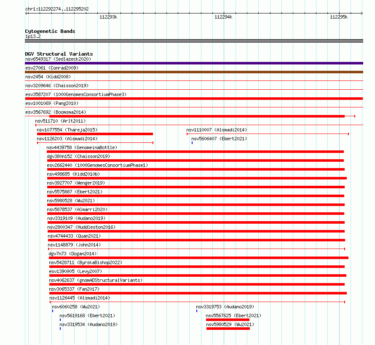This screenshot has width=375, height=345.
Task: Open nsv2454 (Kidd2008) variant
Action: [48, 77]
